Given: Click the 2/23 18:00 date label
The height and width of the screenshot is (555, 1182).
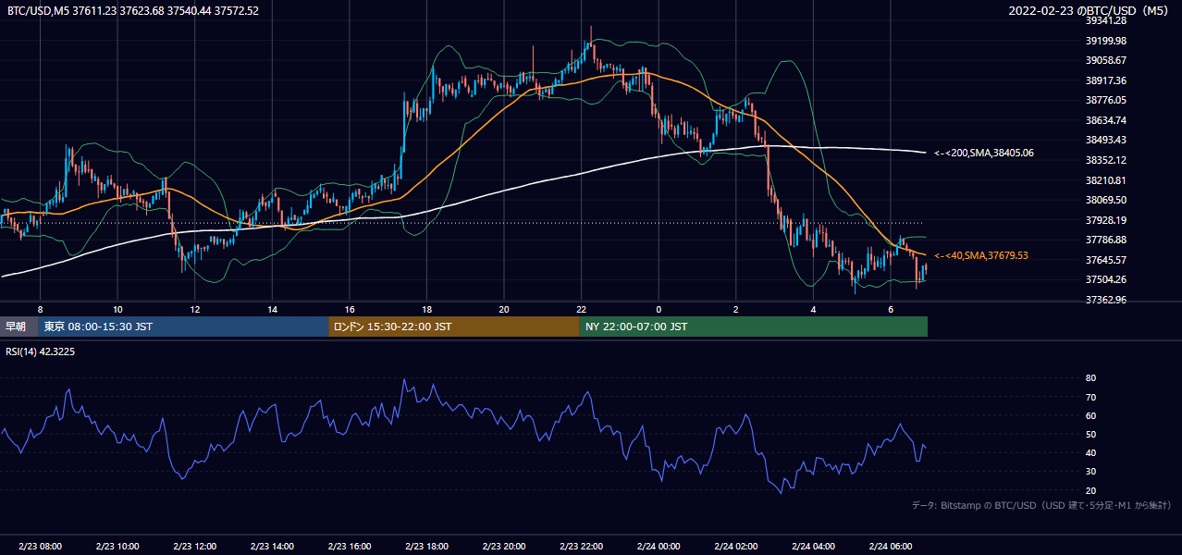Looking at the screenshot, I should click(426, 547).
